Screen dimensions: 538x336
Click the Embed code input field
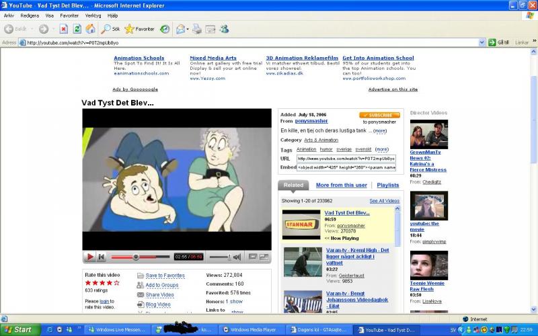pyautogui.click(x=346, y=167)
